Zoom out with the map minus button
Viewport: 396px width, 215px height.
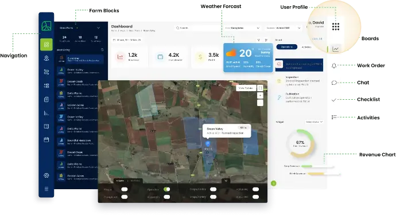point(260,103)
